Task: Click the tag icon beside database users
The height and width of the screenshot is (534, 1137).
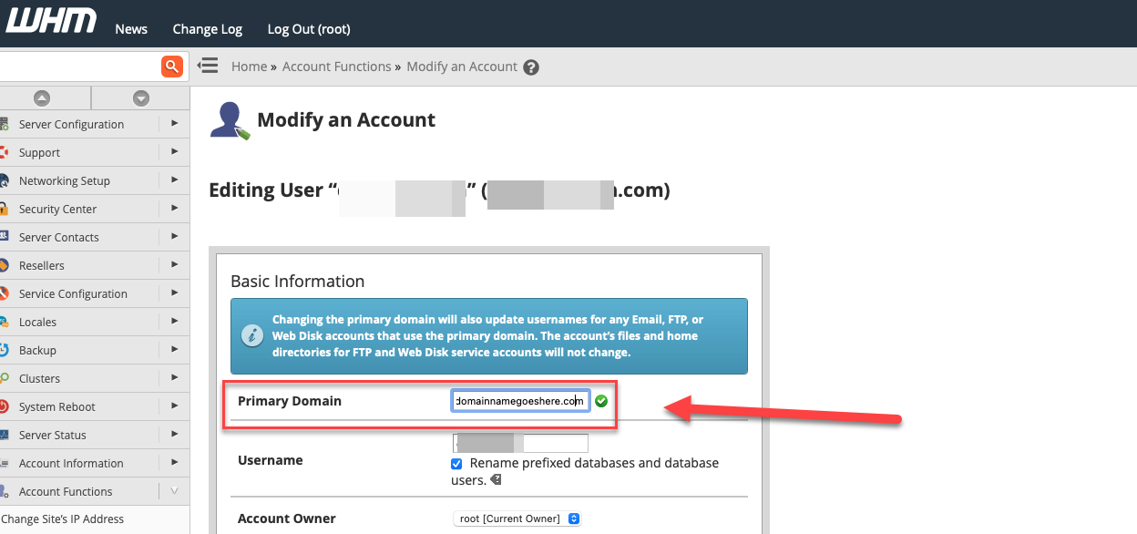Action: click(x=495, y=479)
